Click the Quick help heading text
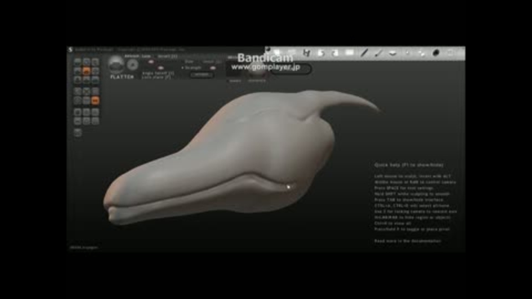532x299 pixels. click(x=409, y=165)
